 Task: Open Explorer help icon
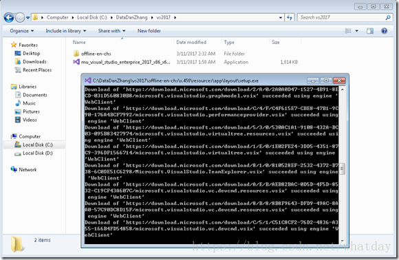point(385,31)
